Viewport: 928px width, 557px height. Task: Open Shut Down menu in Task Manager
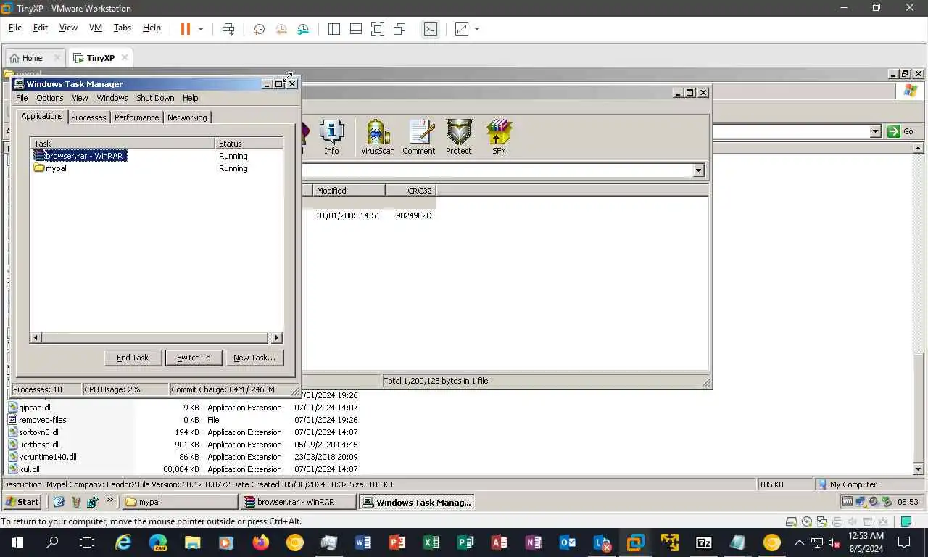pos(155,98)
